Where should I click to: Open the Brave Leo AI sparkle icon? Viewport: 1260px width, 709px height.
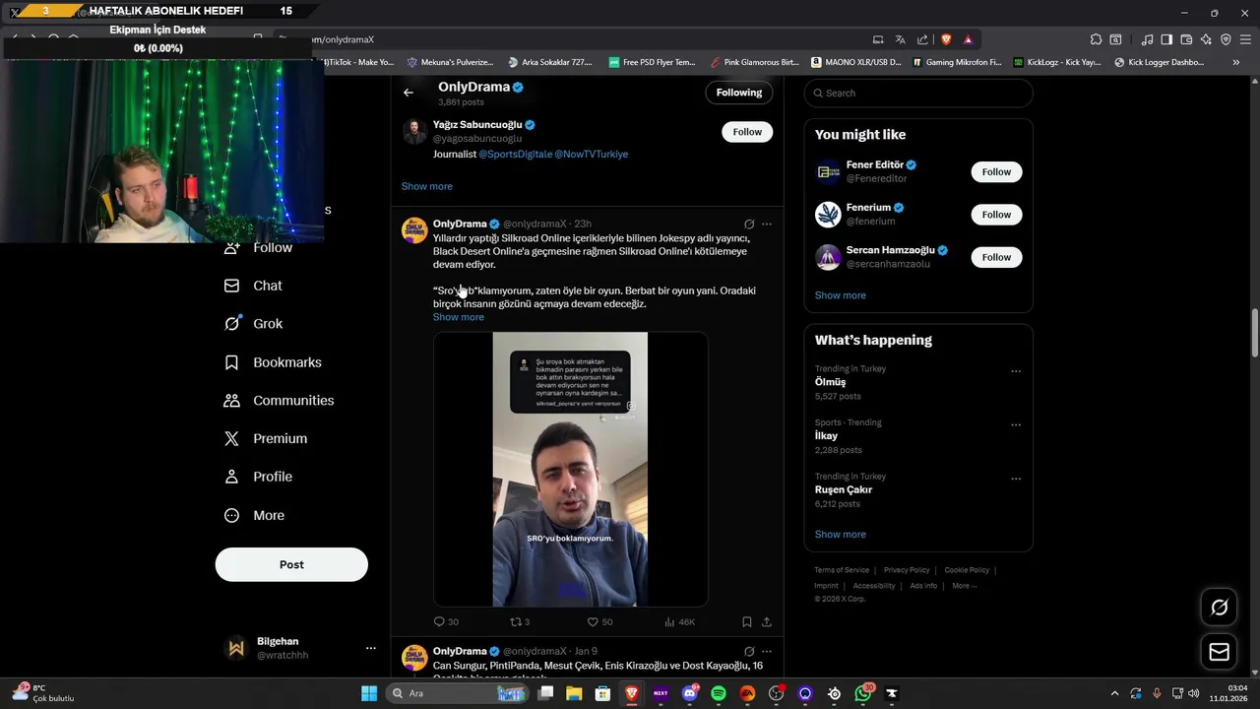tap(1206, 39)
